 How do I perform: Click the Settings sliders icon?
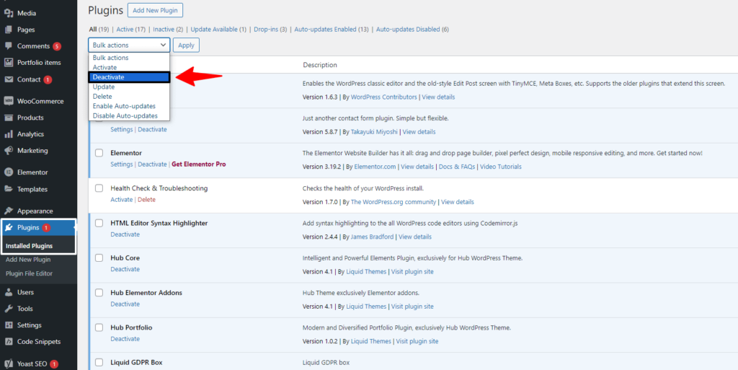tap(9, 325)
